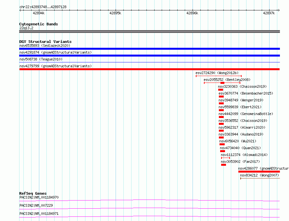
Task: Click red block under nsv5599839
Action: point(221,110)
